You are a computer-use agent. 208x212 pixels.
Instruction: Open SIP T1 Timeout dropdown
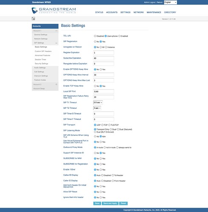click(x=98, y=102)
